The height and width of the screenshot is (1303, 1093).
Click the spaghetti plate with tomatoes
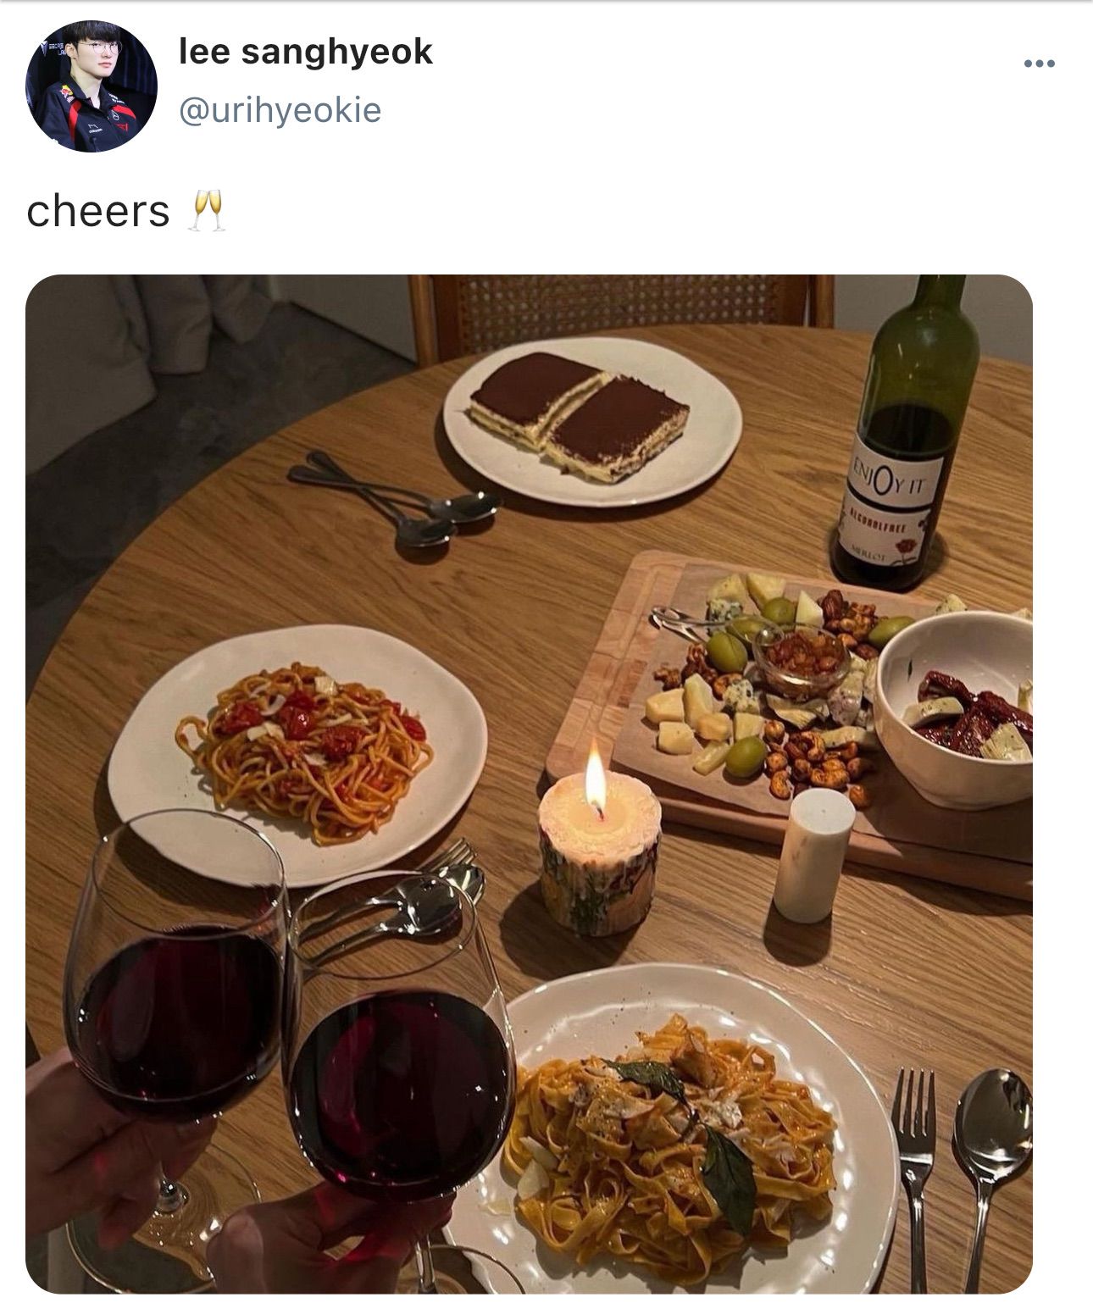point(297,752)
